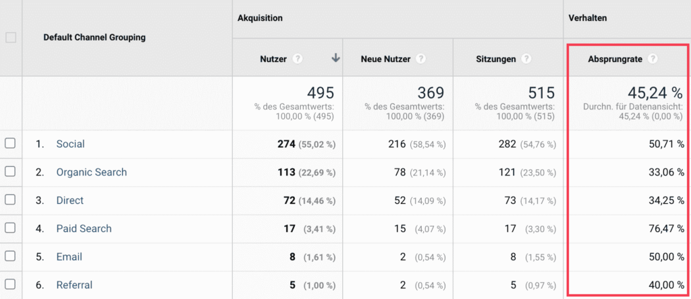691x299 pixels.
Task: Click Social Nutzer value 274
Action: tap(286, 144)
